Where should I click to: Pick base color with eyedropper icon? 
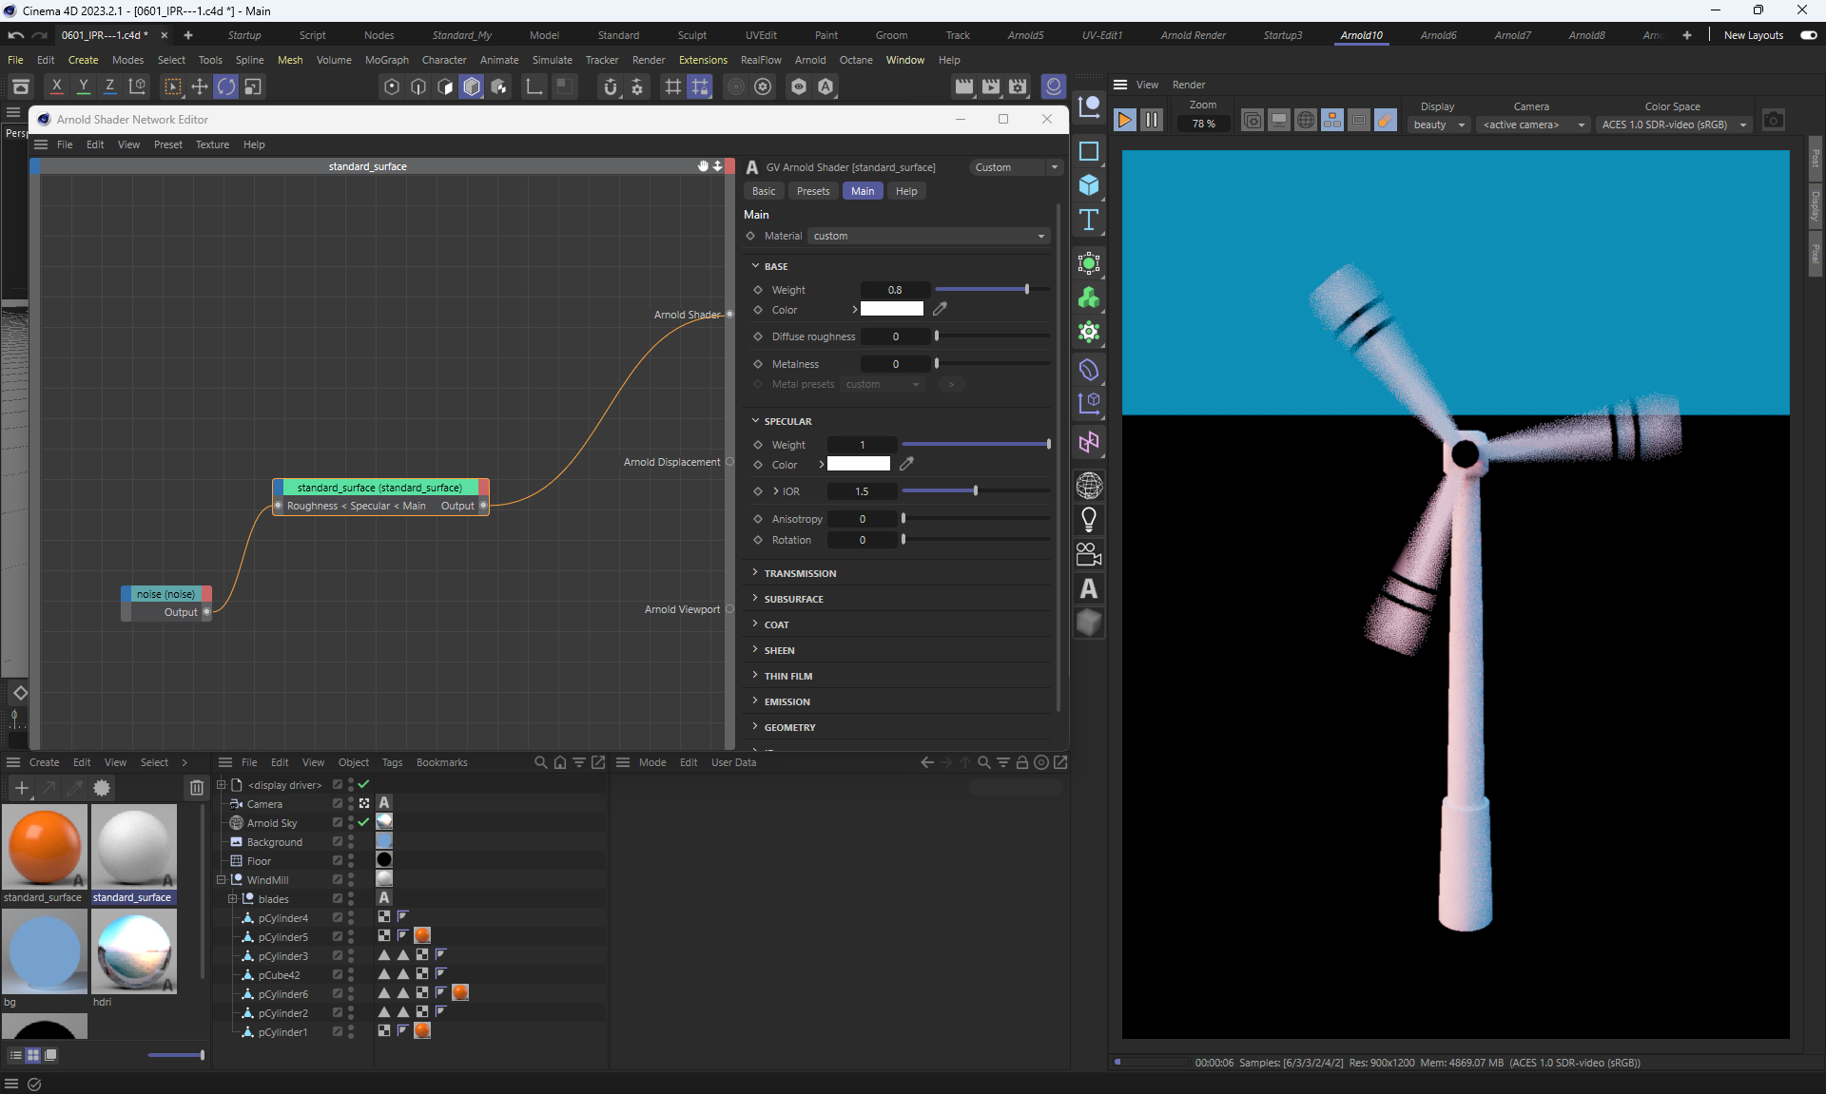[x=940, y=309]
